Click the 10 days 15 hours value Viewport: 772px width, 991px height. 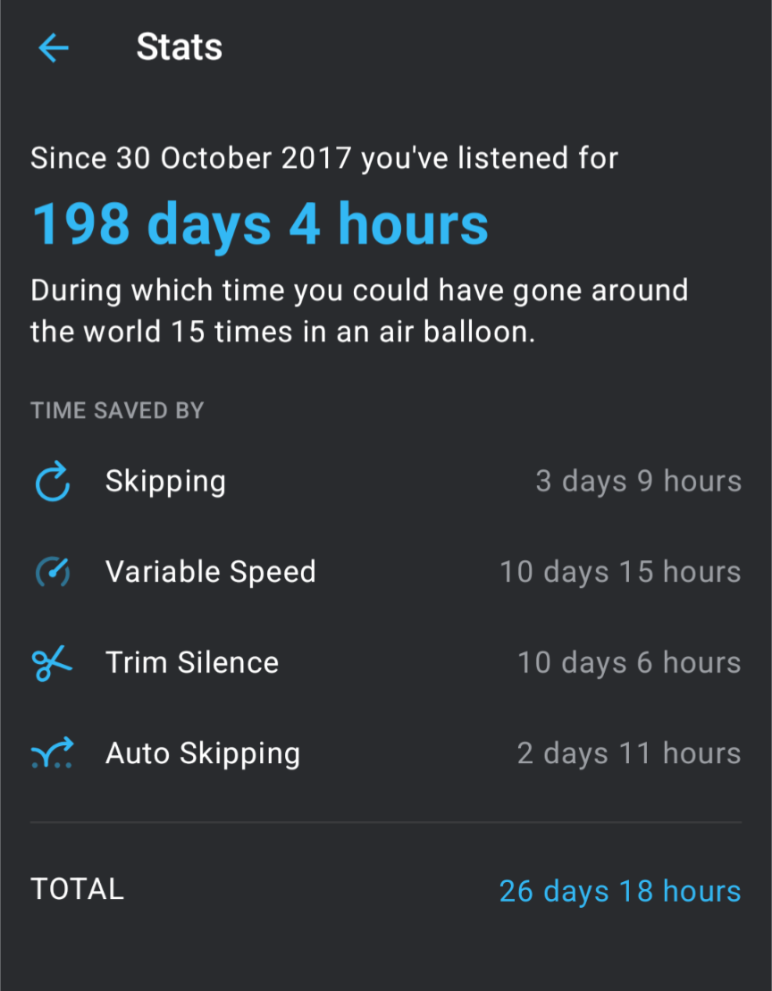coord(620,572)
